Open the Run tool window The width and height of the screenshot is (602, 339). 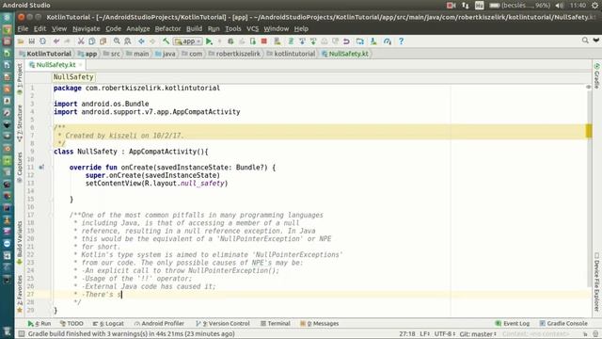point(40,324)
